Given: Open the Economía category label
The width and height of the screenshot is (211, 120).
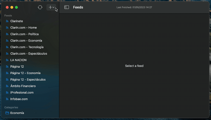Looking at the screenshot, I should (17, 113).
